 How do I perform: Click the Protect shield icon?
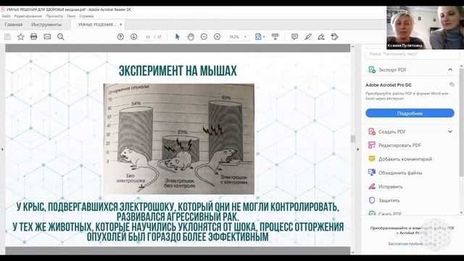click(372, 200)
